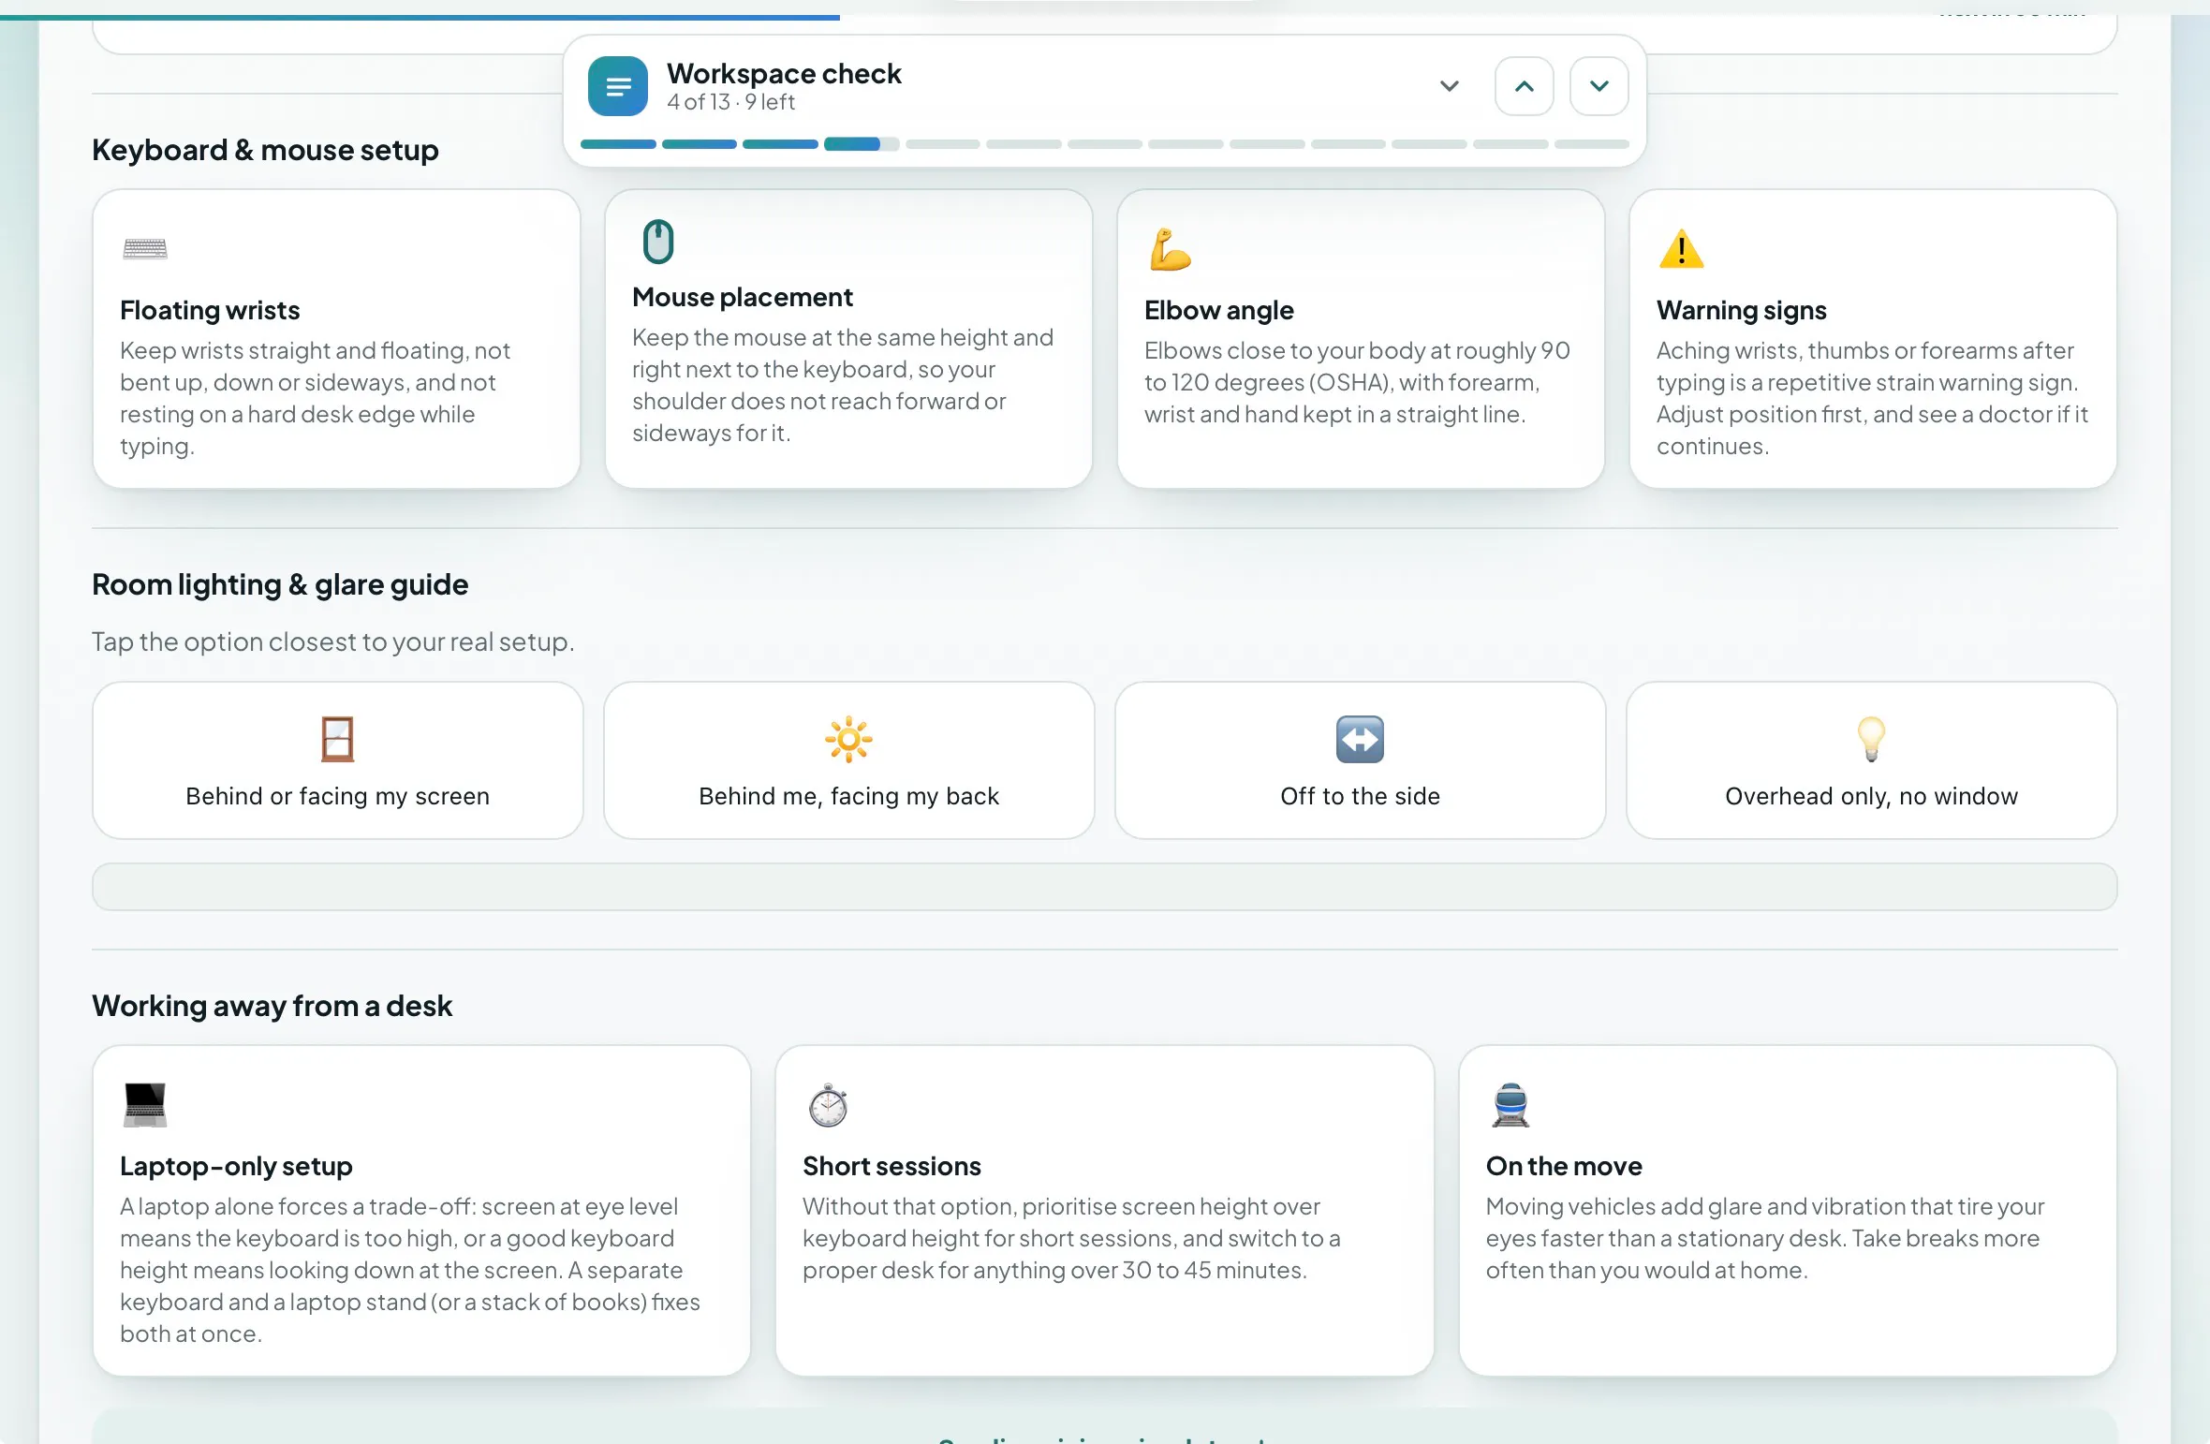Click the Workspace check title text
Viewport: 2210px width, 1444px height.
click(784, 73)
